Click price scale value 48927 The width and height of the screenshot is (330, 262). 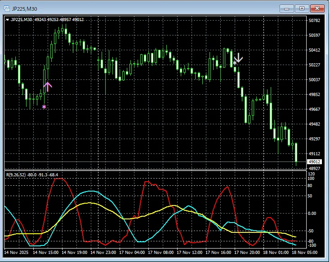(314, 168)
